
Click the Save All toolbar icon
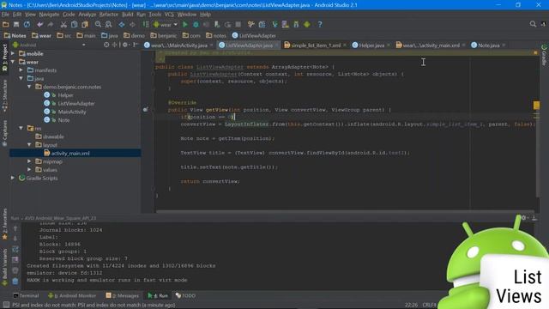point(16,25)
